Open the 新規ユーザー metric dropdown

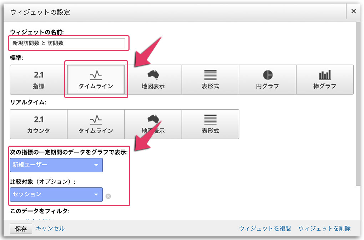56,165
